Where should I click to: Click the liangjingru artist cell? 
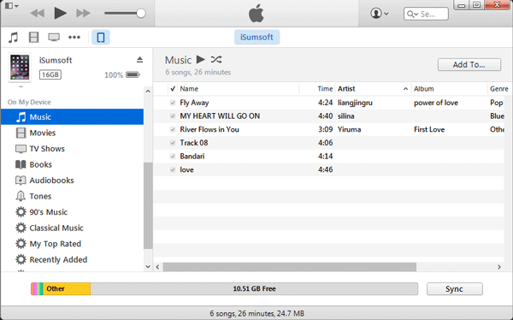pos(355,103)
